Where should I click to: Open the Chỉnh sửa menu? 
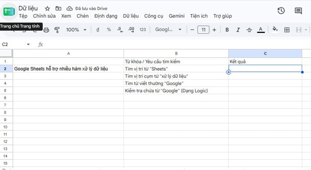44,16
